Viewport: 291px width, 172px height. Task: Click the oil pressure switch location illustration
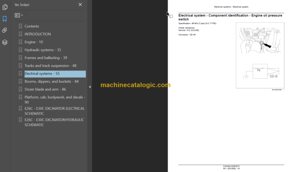pyautogui.click(x=260, y=41)
